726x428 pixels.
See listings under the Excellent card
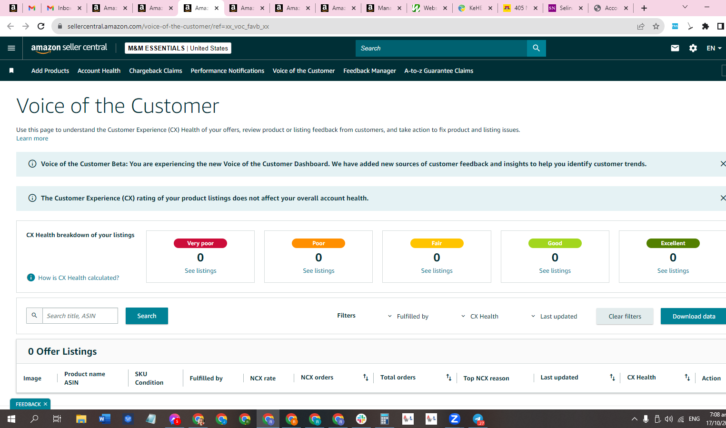673,270
